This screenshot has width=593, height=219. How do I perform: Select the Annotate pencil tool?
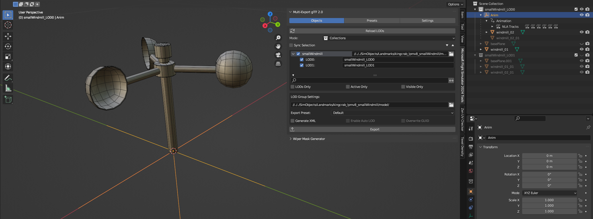pyautogui.click(x=8, y=78)
